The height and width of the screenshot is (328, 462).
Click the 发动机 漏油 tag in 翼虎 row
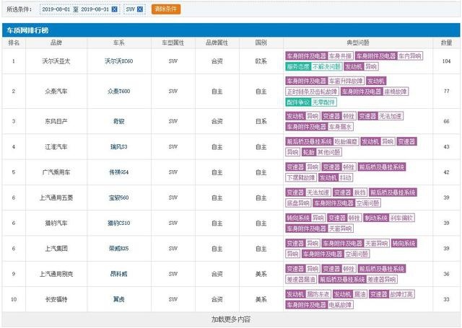click(350, 294)
